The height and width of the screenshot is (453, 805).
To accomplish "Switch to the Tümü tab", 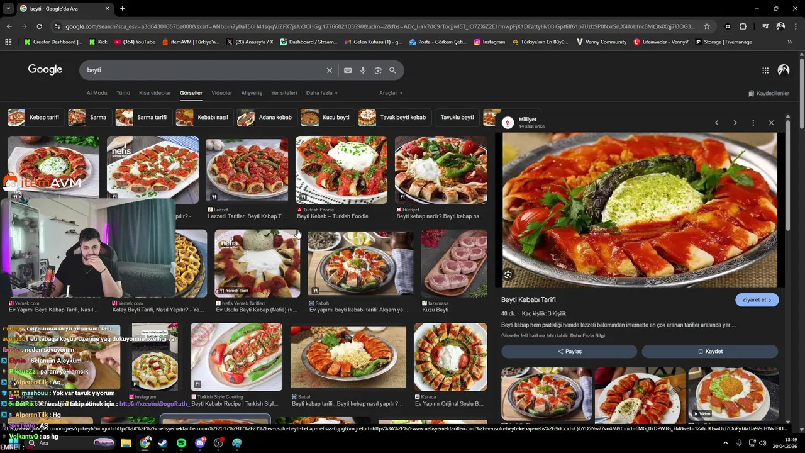I will coord(123,93).
